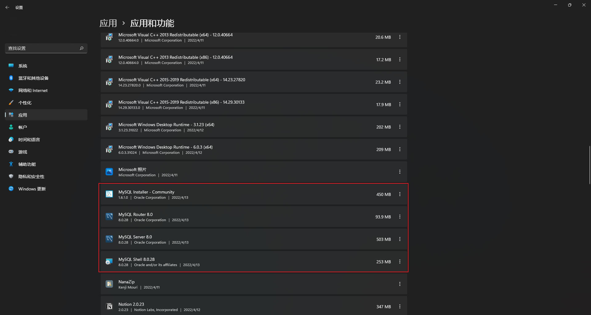Click the MySQL Installer - Community name text
The width and height of the screenshot is (591, 315).
[x=146, y=192]
